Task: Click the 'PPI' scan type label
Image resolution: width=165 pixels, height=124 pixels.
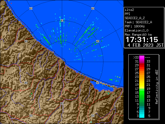Action: click(x=127, y=14)
